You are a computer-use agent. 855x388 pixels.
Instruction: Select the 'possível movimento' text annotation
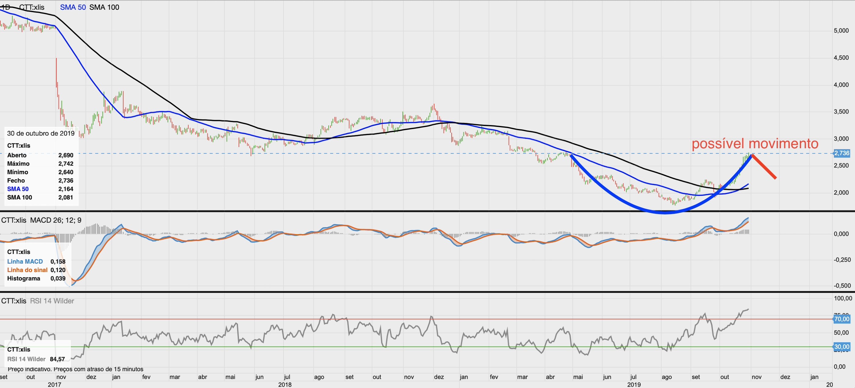(x=755, y=144)
